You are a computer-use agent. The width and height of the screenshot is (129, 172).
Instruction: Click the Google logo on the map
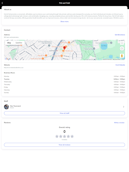click(x=8, y=59)
